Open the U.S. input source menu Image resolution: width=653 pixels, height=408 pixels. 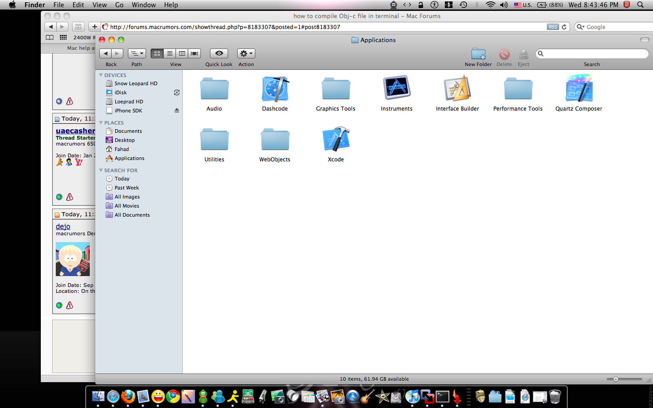point(523,5)
